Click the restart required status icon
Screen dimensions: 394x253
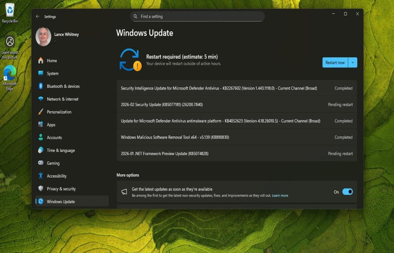coord(130,60)
